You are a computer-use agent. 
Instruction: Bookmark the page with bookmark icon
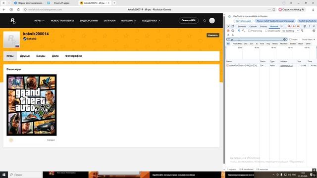click(x=274, y=9)
